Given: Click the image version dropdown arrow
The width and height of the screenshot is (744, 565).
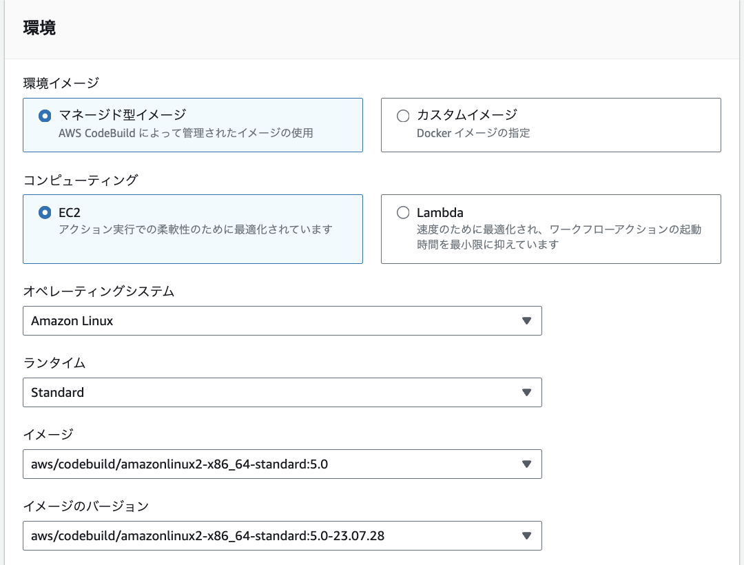Looking at the screenshot, I should (526, 535).
